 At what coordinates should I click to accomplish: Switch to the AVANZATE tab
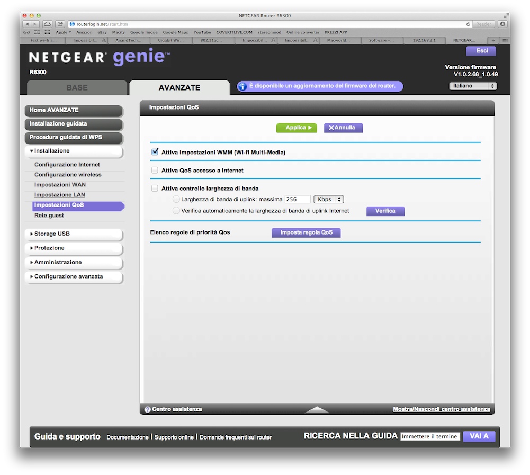pos(179,87)
